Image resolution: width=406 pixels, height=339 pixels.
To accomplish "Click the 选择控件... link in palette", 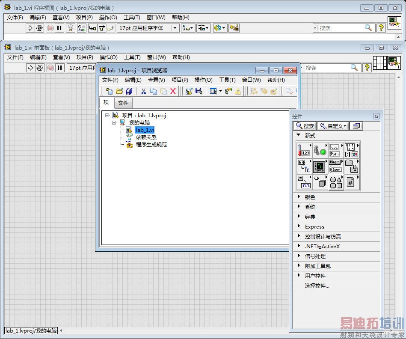I will point(317,285).
